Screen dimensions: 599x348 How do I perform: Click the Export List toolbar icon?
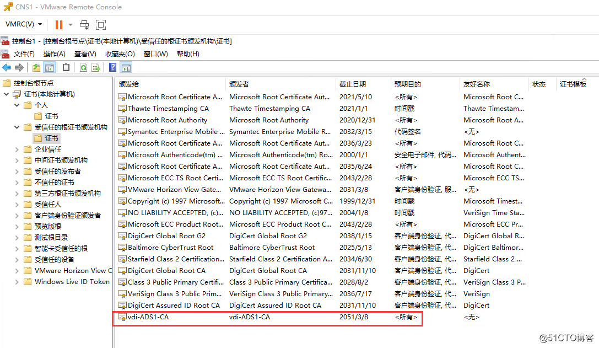pyautogui.click(x=95, y=68)
